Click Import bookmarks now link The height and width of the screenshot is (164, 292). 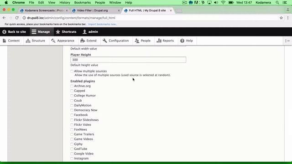[103, 24]
